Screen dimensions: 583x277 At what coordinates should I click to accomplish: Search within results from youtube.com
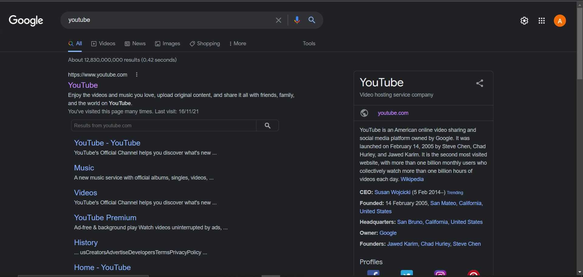pos(268,125)
